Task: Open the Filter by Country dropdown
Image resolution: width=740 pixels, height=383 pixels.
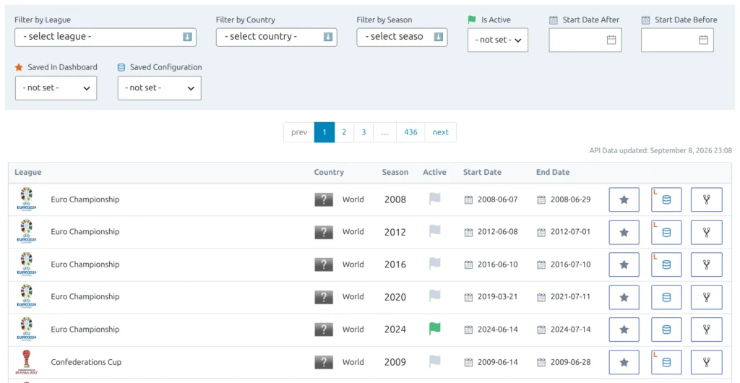Action: tap(277, 37)
